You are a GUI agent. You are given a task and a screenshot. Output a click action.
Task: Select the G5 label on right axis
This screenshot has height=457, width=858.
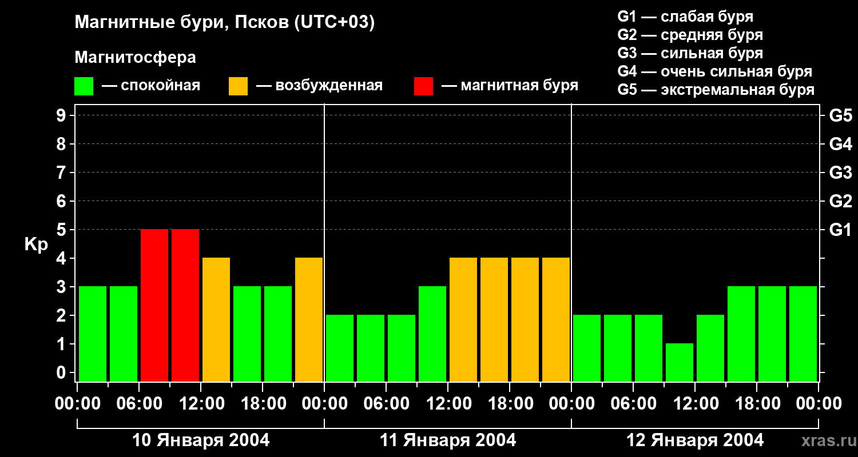click(840, 115)
